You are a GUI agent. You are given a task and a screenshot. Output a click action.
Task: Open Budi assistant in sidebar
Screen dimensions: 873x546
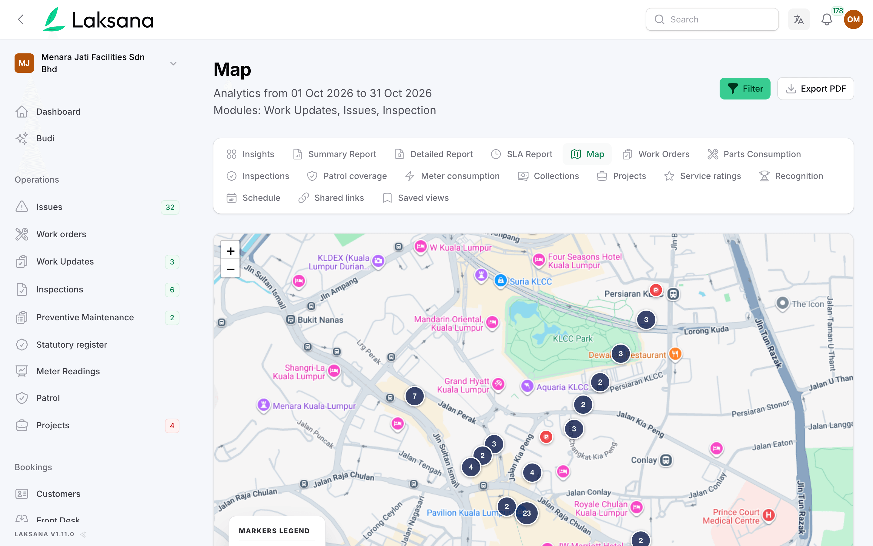point(97,138)
